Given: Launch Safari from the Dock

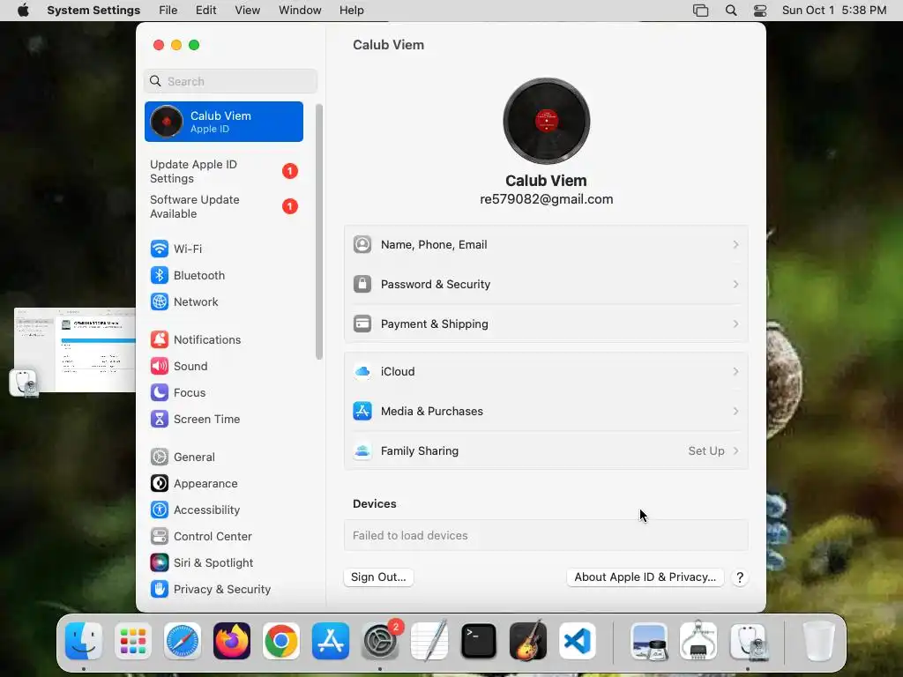Looking at the screenshot, I should (x=183, y=641).
